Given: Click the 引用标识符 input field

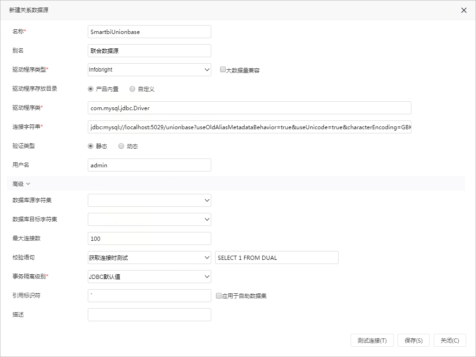Looking at the screenshot, I should pyautogui.click(x=150, y=296).
